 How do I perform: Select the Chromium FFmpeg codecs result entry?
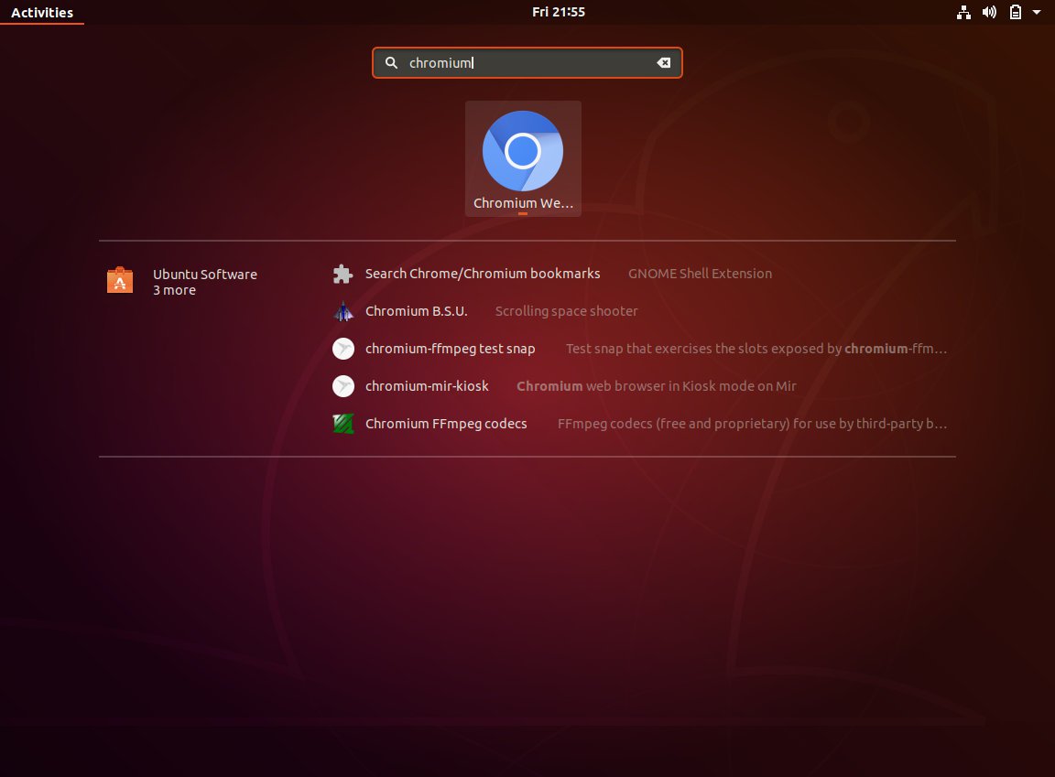point(446,423)
